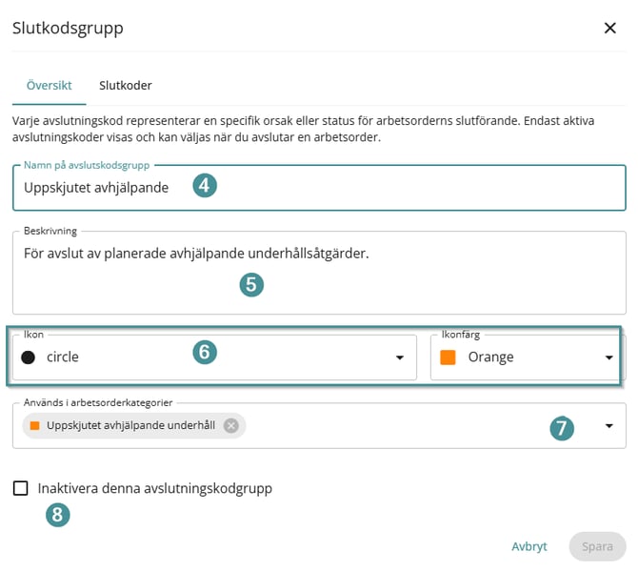Image resolution: width=638 pixels, height=572 pixels.
Task: Tick Inaktivera denna avslutningskodgrupp checkbox
Action: 20,488
